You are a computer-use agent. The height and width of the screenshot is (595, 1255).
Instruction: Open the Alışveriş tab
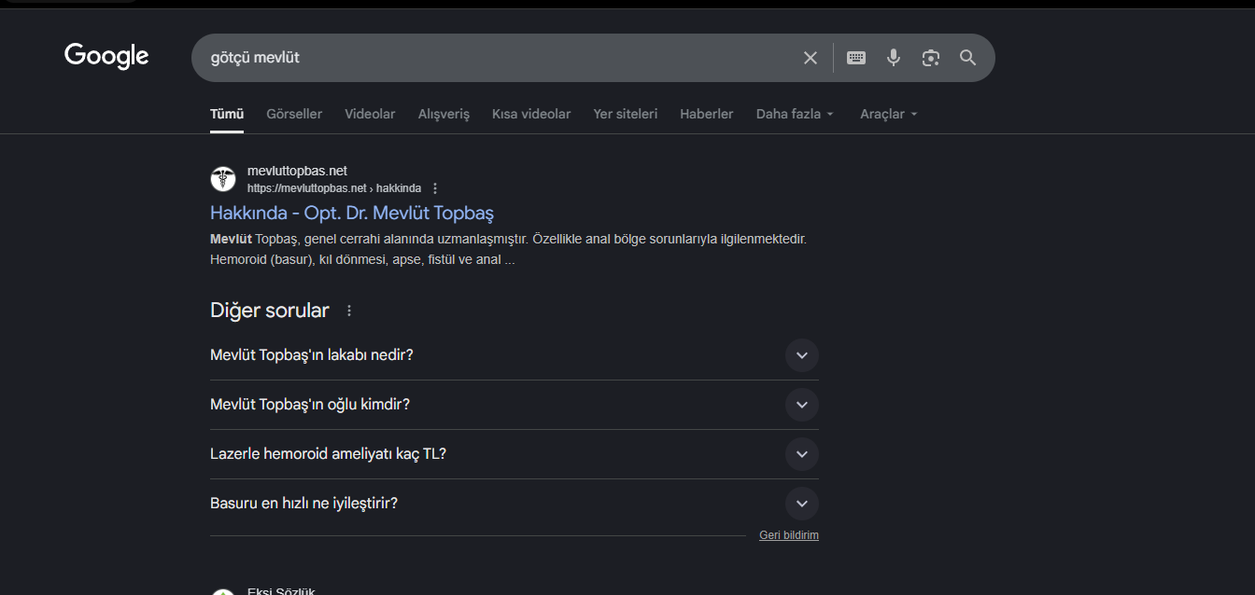(x=444, y=114)
